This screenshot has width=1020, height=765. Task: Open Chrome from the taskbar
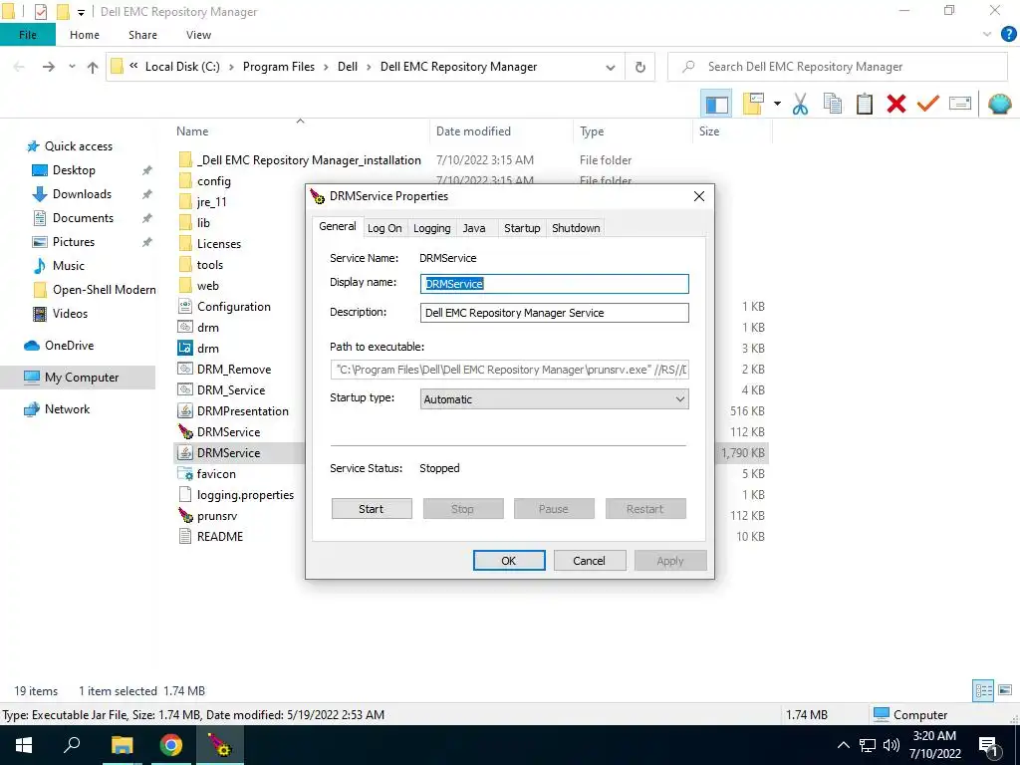coord(170,745)
